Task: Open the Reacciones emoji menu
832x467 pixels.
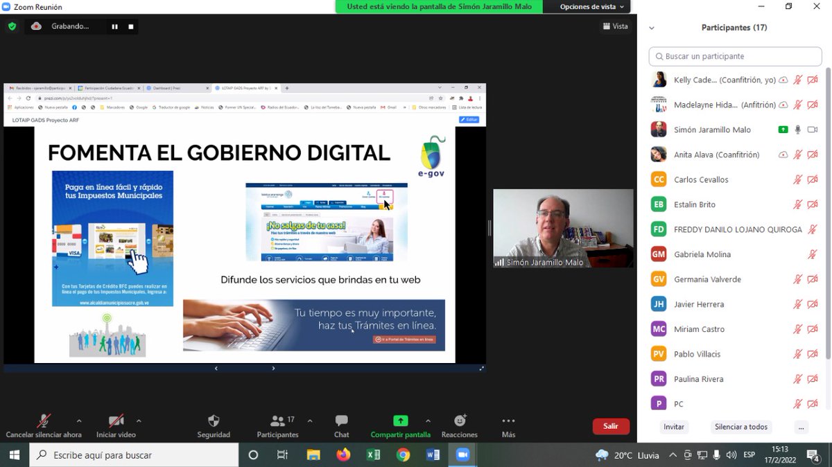Action: (x=460, y=426)
